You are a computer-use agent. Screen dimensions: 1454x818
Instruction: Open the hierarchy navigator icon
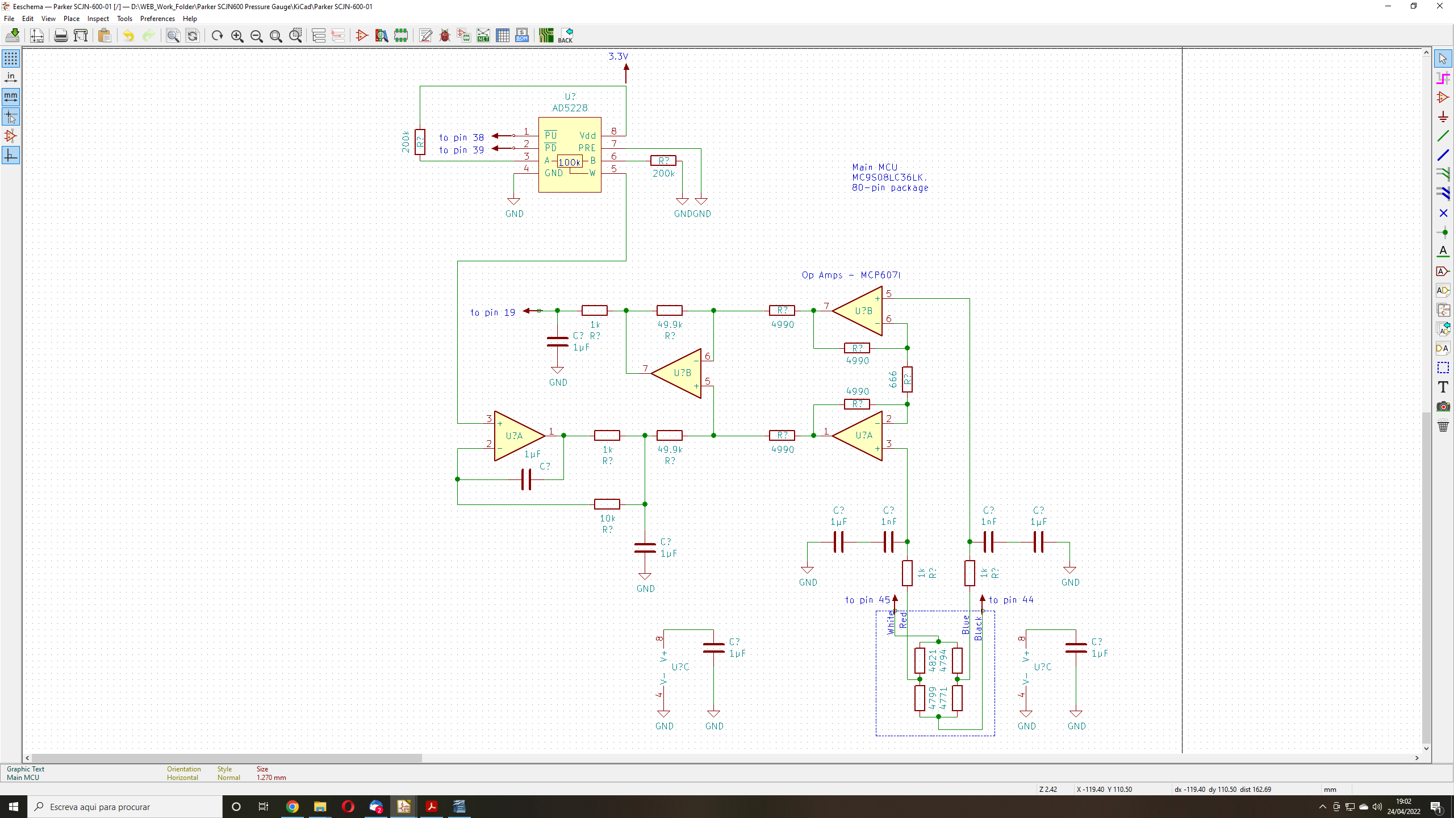click(319, 35)
